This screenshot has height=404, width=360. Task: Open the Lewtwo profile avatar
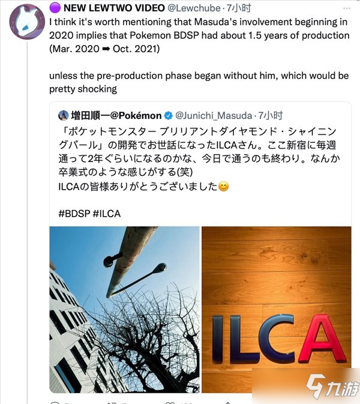pos(27,22)
